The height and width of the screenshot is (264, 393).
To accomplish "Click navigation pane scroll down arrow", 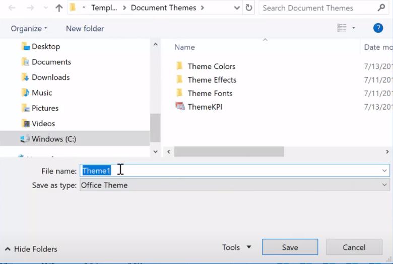I will (x=155, y=152).
